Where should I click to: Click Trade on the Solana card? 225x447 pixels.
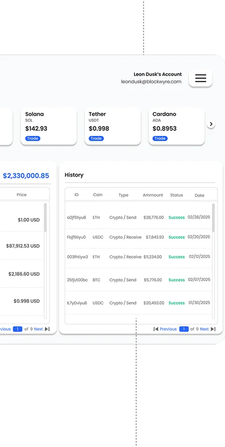pyautogui.click(x=33, y=138)
